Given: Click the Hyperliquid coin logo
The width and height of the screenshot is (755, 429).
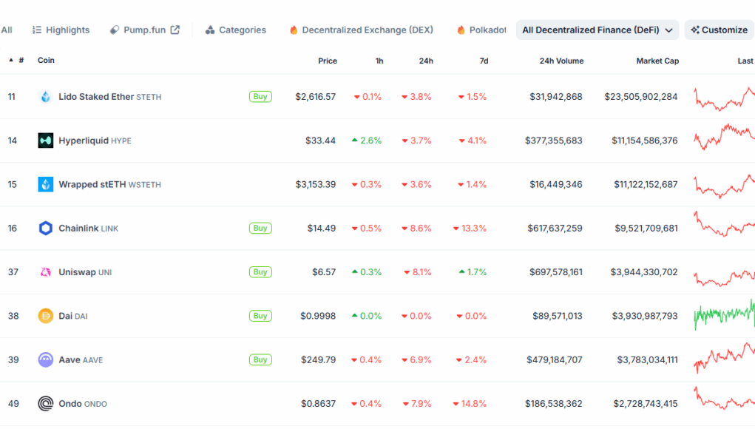Looking at the screenshot, I should click(x=46, y=141).
